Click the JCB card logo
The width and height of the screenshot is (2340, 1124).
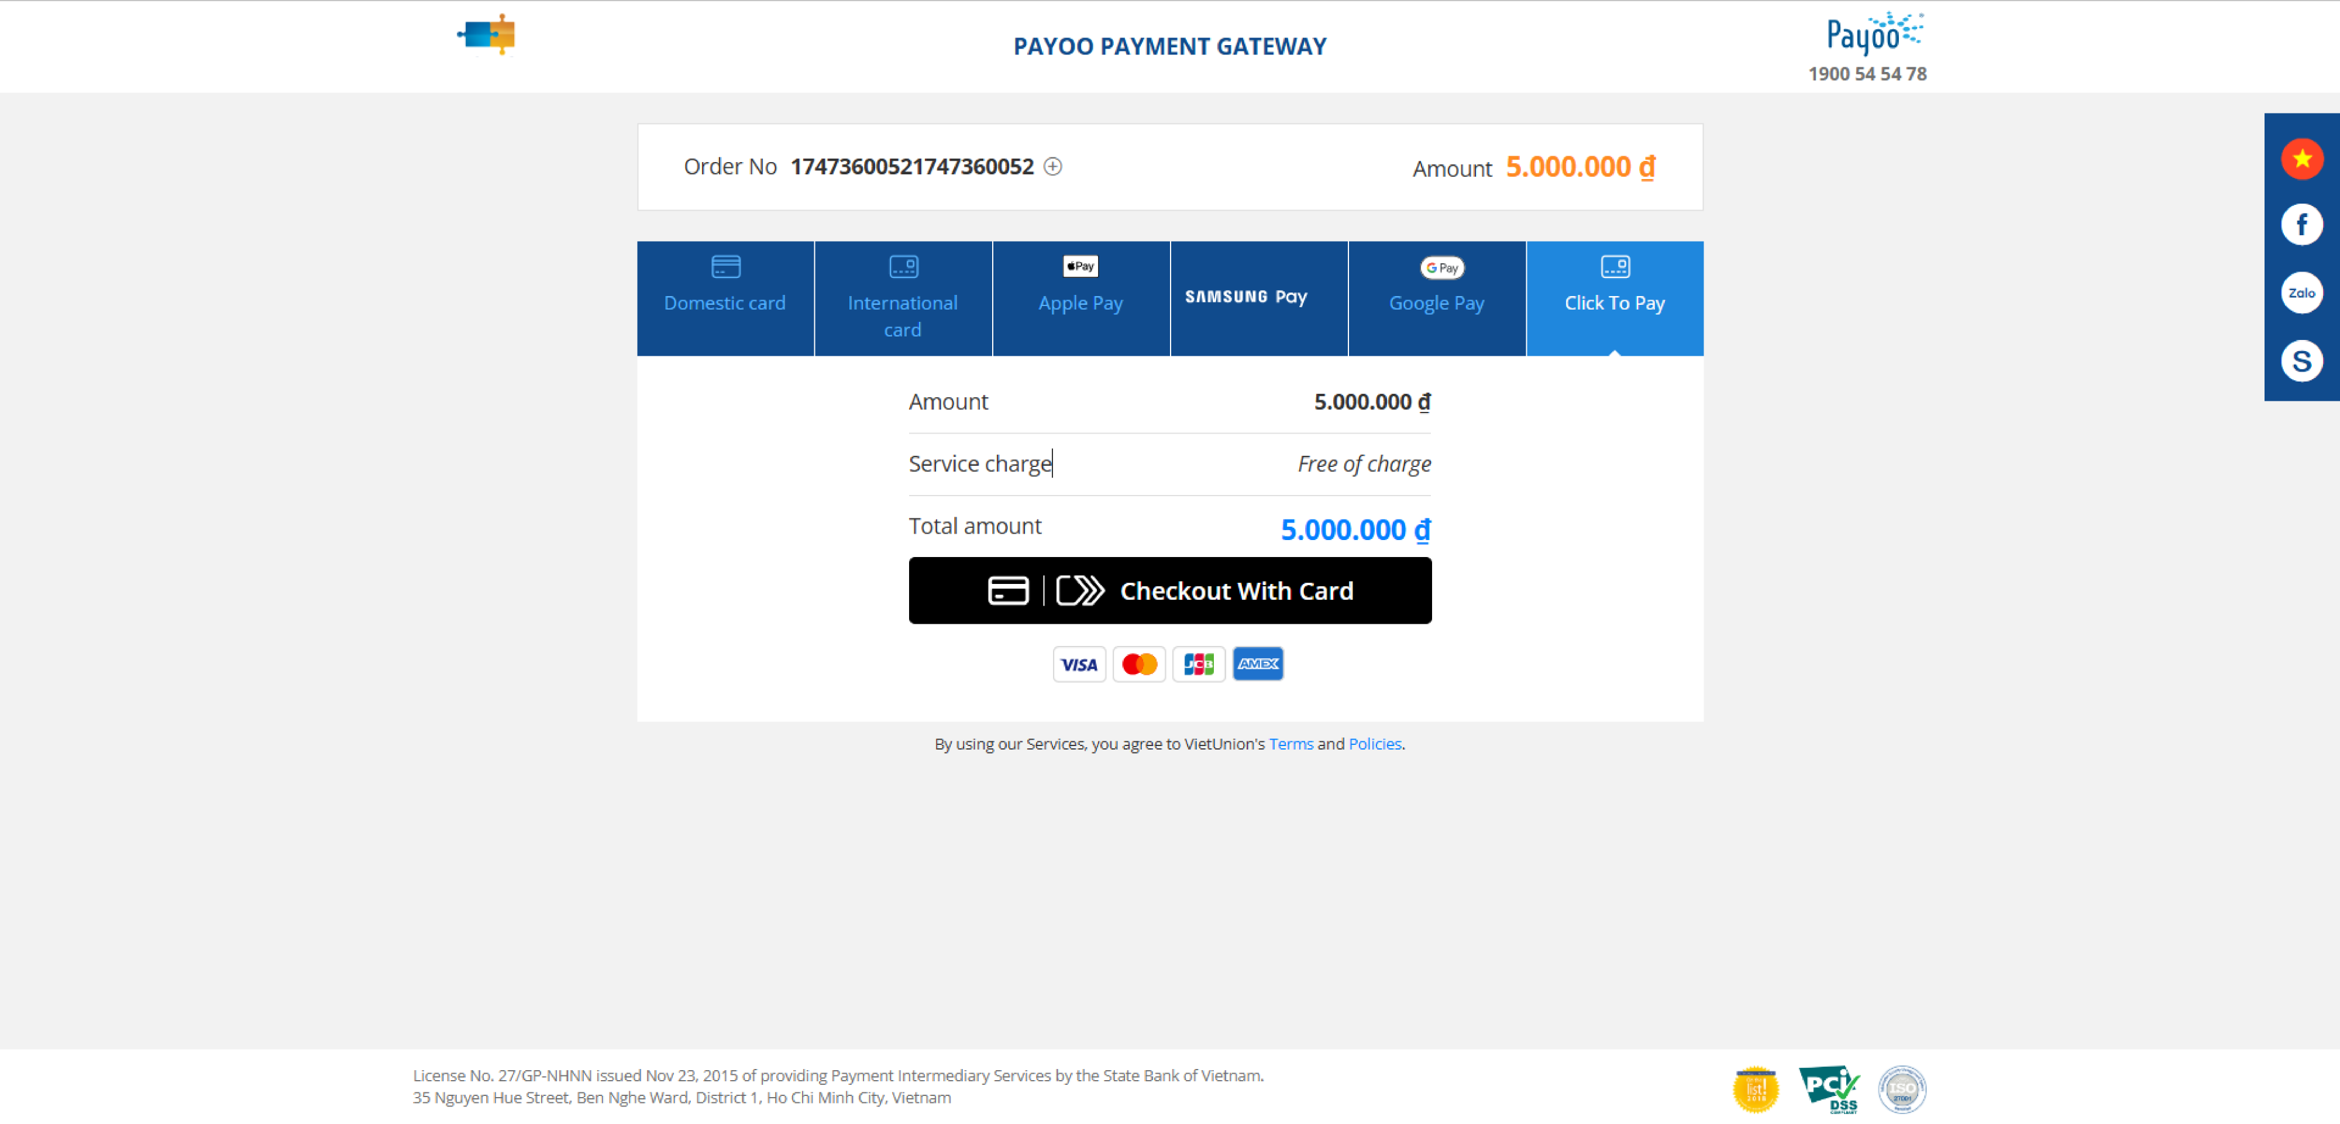pyautogui.click(x=1198, y=664)
